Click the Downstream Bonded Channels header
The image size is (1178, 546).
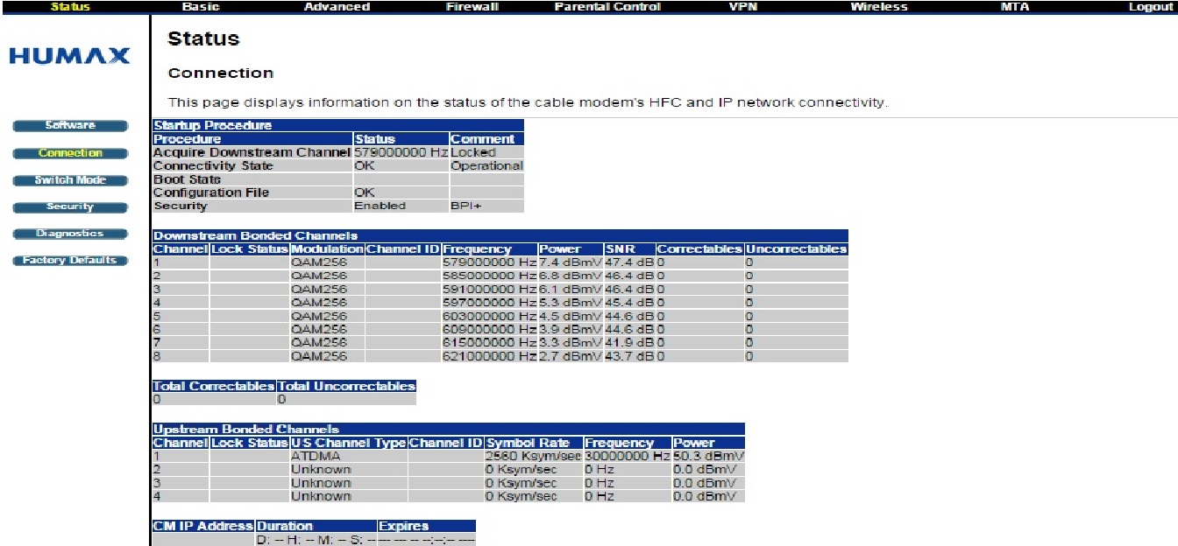click(500, 235)
